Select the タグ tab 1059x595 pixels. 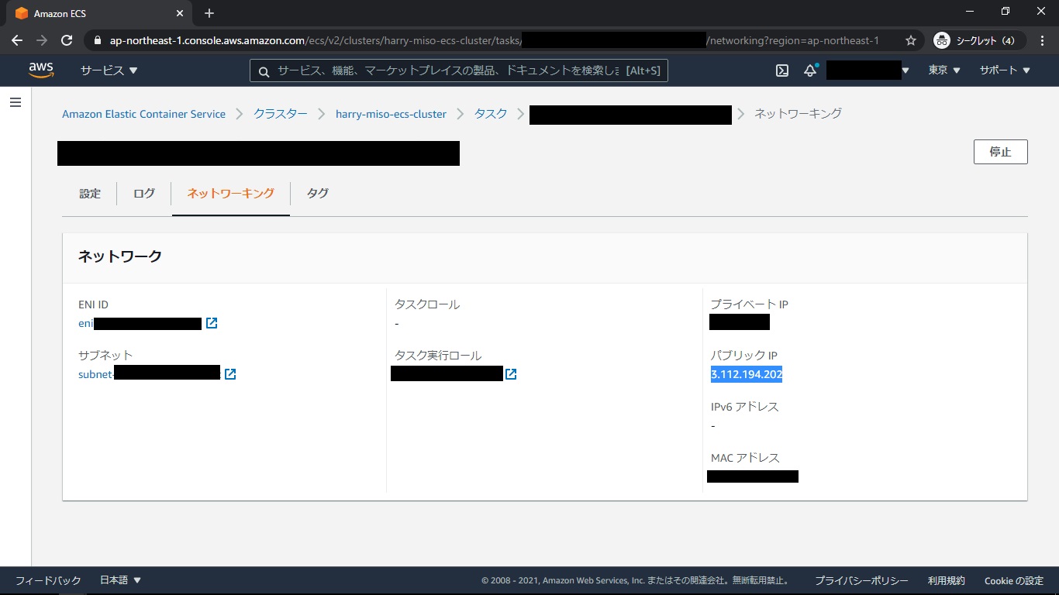(x=318, y=194)
